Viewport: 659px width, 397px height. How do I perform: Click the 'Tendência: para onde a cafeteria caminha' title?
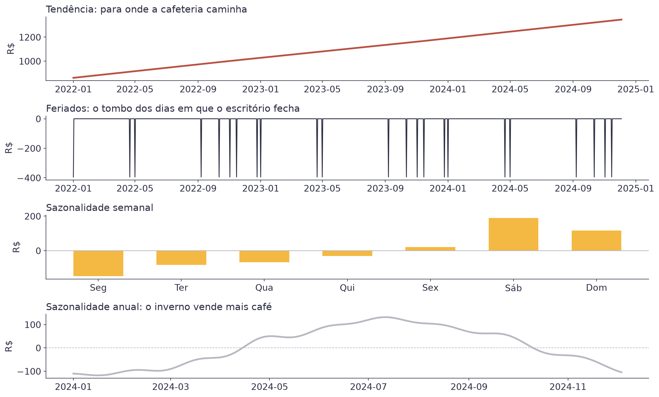click(x=146, y=10)
